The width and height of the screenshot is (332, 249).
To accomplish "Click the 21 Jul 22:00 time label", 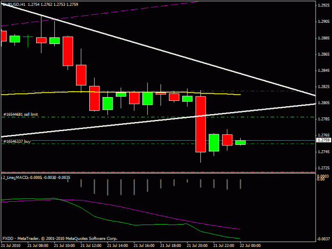I will pyautogui.click(x=224, y=245).
